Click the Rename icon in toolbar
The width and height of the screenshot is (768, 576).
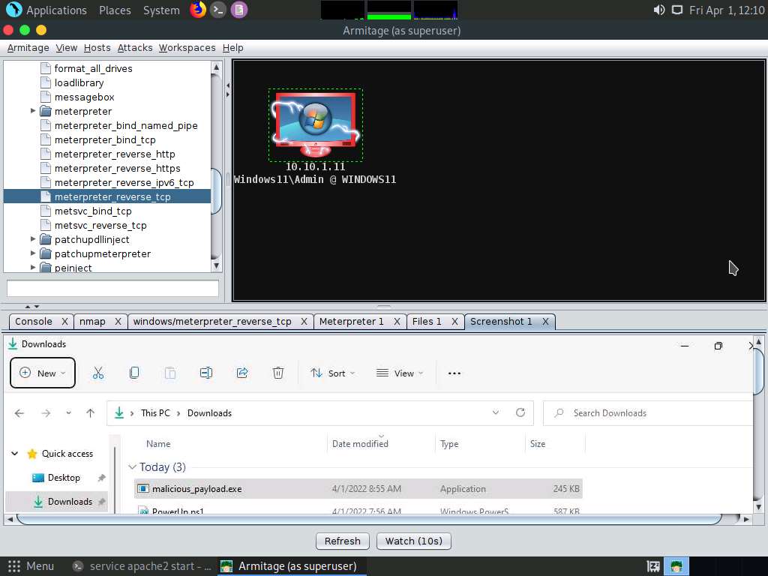point(206,373)
